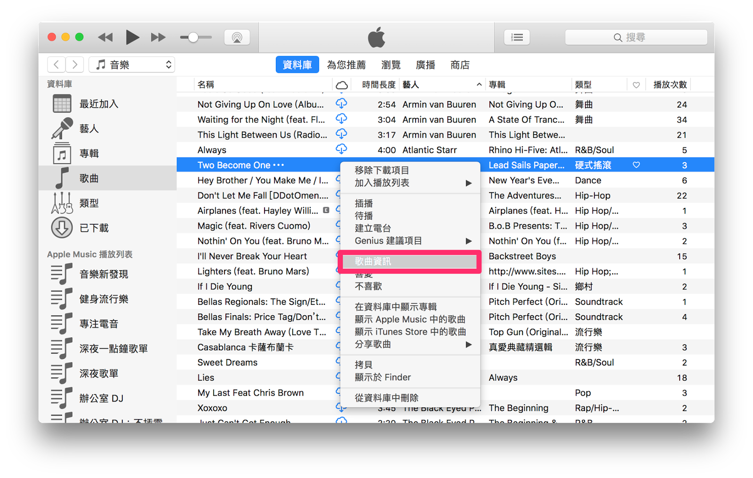Open 最近加入 in the sidebar
The height and width of the screenshot is (478, 753).
pos(108,104)
